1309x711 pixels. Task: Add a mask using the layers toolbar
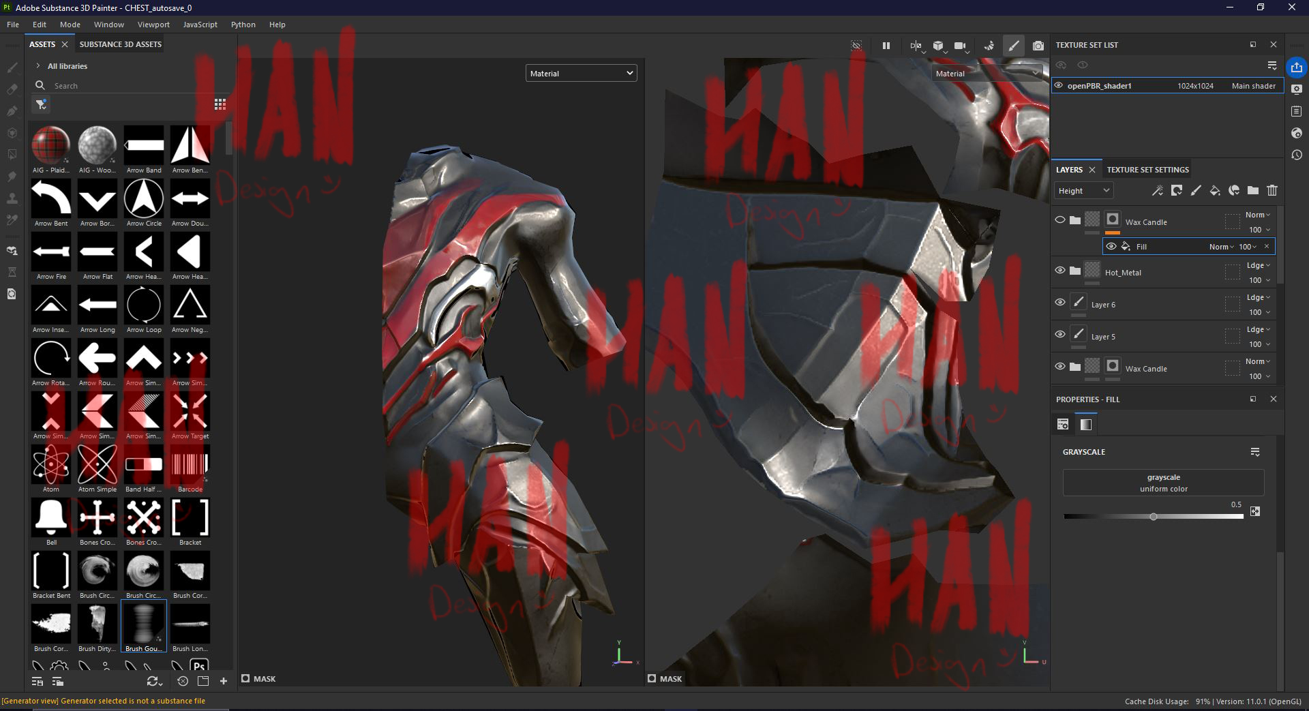click(x=1176, y=191)
